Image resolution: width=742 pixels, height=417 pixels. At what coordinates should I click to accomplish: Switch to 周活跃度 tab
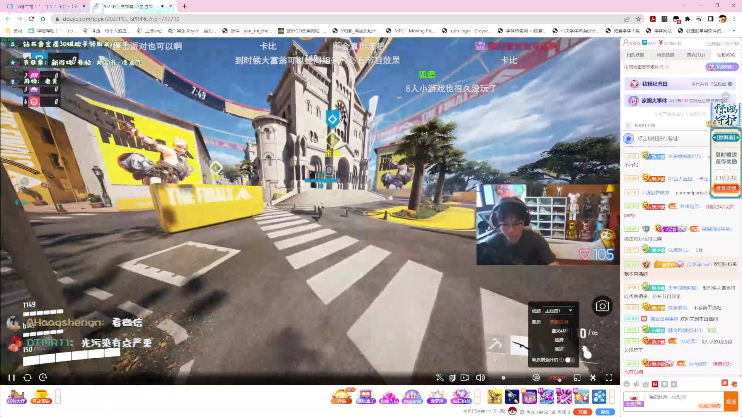tap(665, 55)
